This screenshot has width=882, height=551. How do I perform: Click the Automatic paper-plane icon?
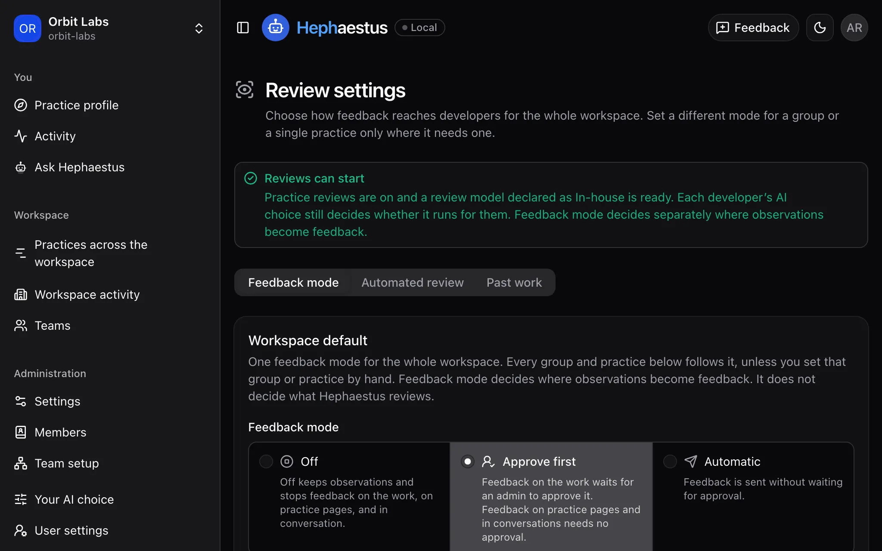pos(691,461)
